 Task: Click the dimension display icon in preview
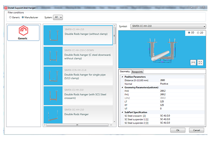193,63
